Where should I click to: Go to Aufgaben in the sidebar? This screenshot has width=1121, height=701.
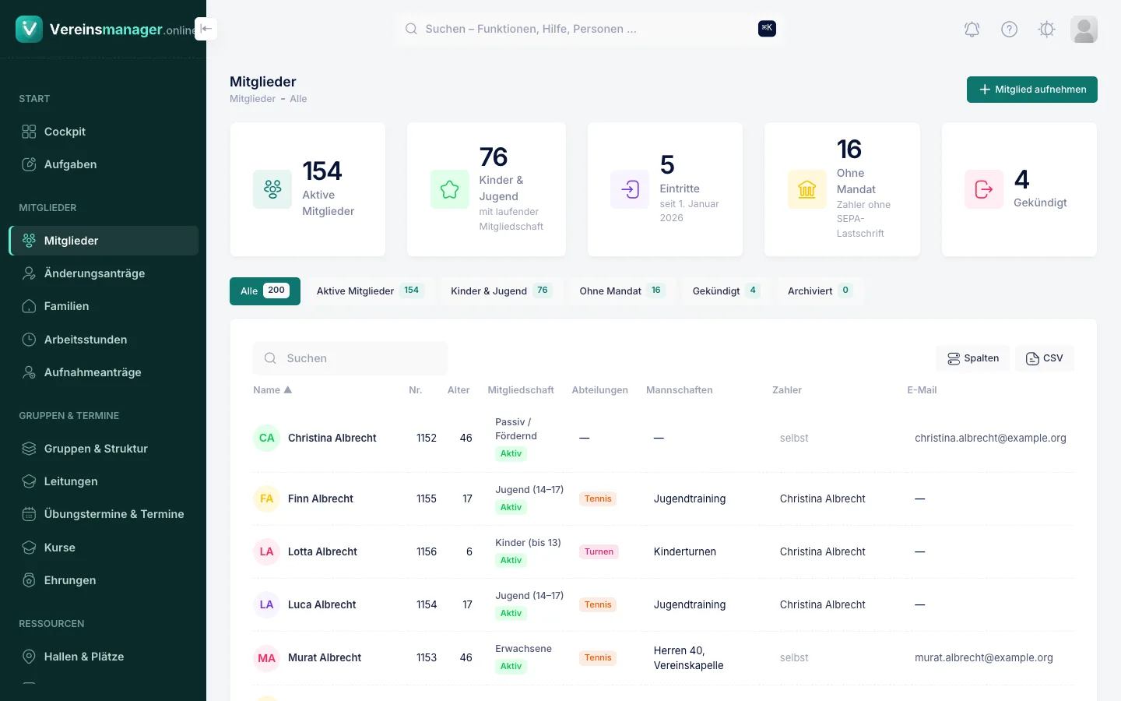point(103,164)
